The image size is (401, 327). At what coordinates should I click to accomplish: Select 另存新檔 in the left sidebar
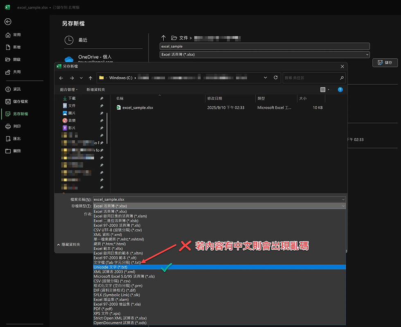17,114
